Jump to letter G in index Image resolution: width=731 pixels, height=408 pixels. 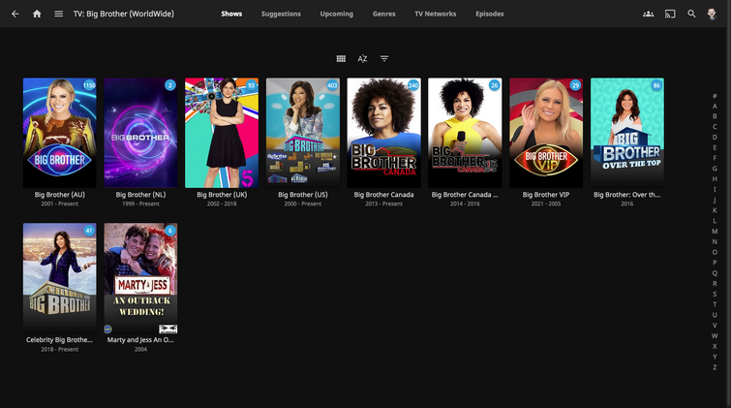click(x=715, y=169)
